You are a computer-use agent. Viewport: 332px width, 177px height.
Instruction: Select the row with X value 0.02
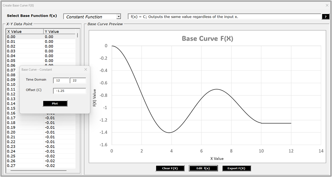41,46
